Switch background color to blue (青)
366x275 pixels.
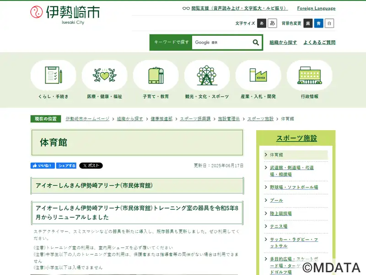(319, 23)
